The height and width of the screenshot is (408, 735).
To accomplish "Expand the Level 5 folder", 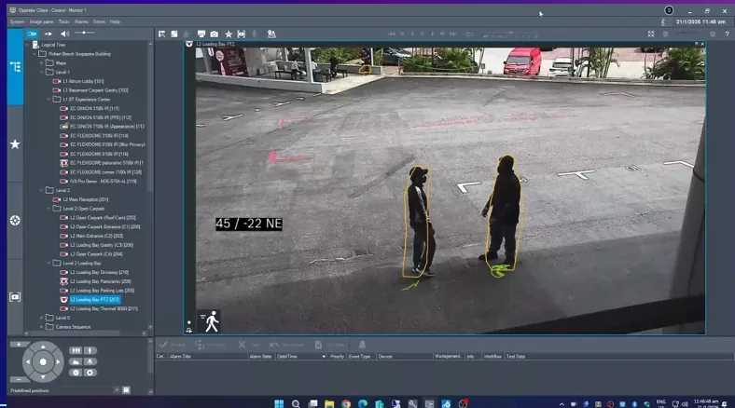I will point(41,318).
